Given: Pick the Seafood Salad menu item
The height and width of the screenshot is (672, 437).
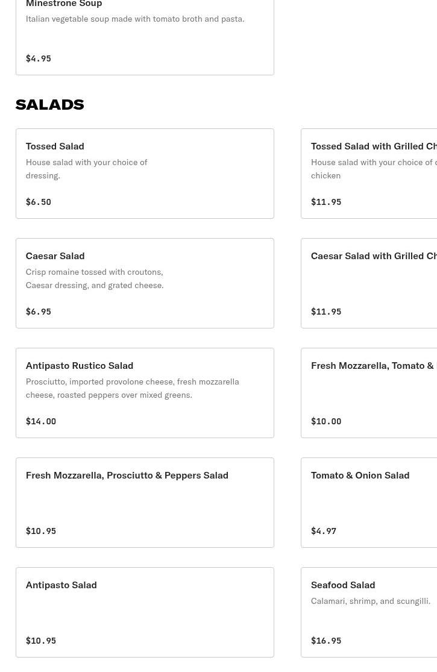Looking at the screenshot, I should (x=369, y=612).
